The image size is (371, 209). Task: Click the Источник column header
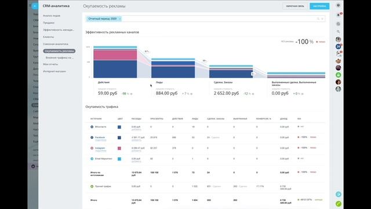coord(96,118)
